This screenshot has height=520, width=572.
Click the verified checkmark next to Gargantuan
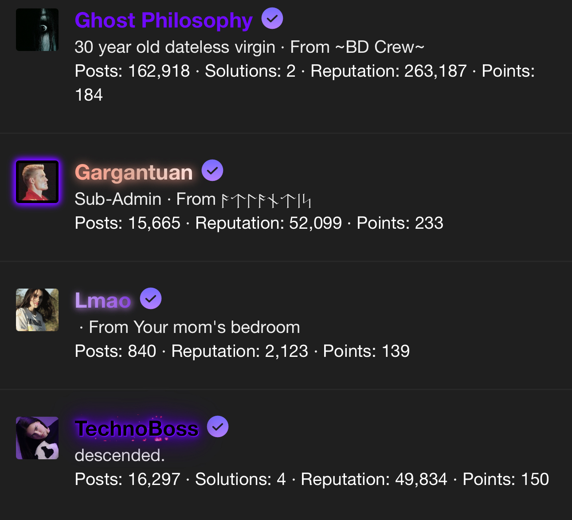click(x=212, y=171)
